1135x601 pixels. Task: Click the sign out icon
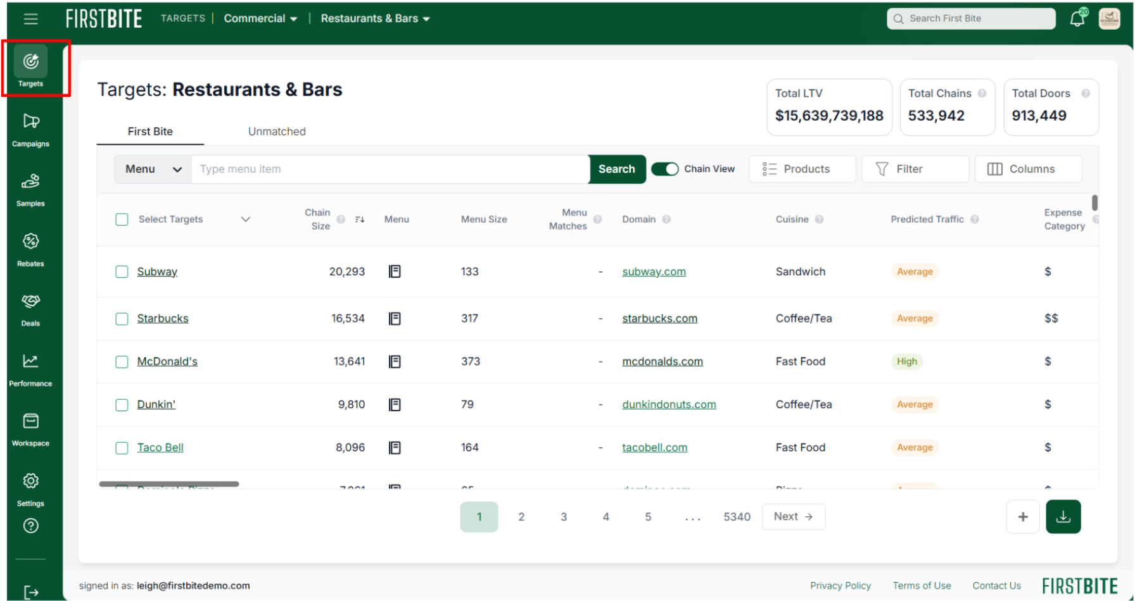[31, 592]
